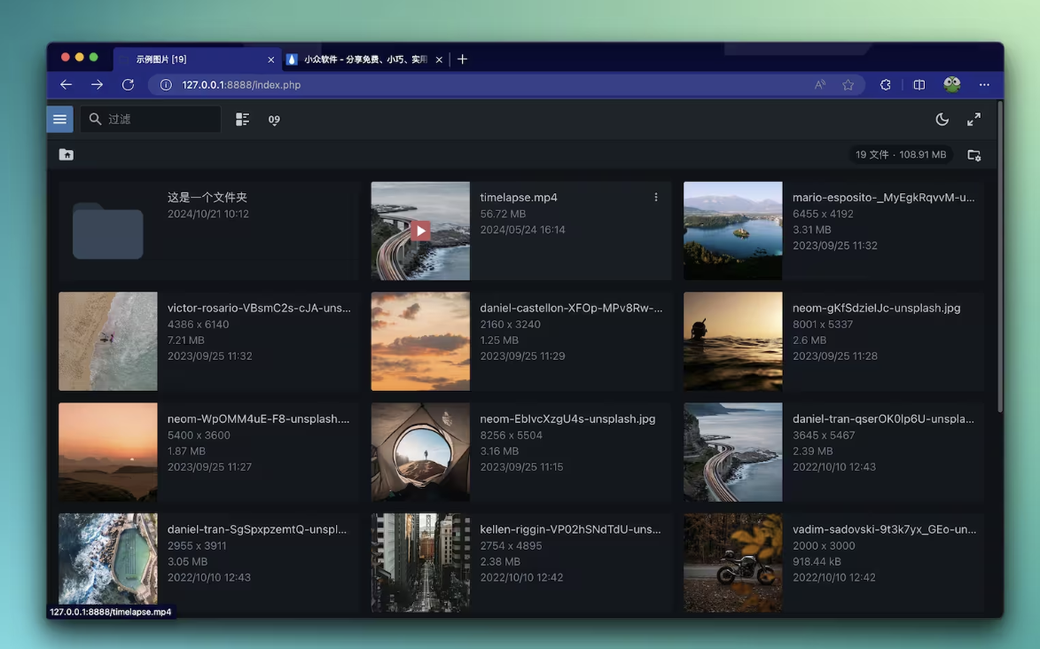Add this page to favorites star
The width and height of the screenshot is (1040, 649).
click(848, 85)
